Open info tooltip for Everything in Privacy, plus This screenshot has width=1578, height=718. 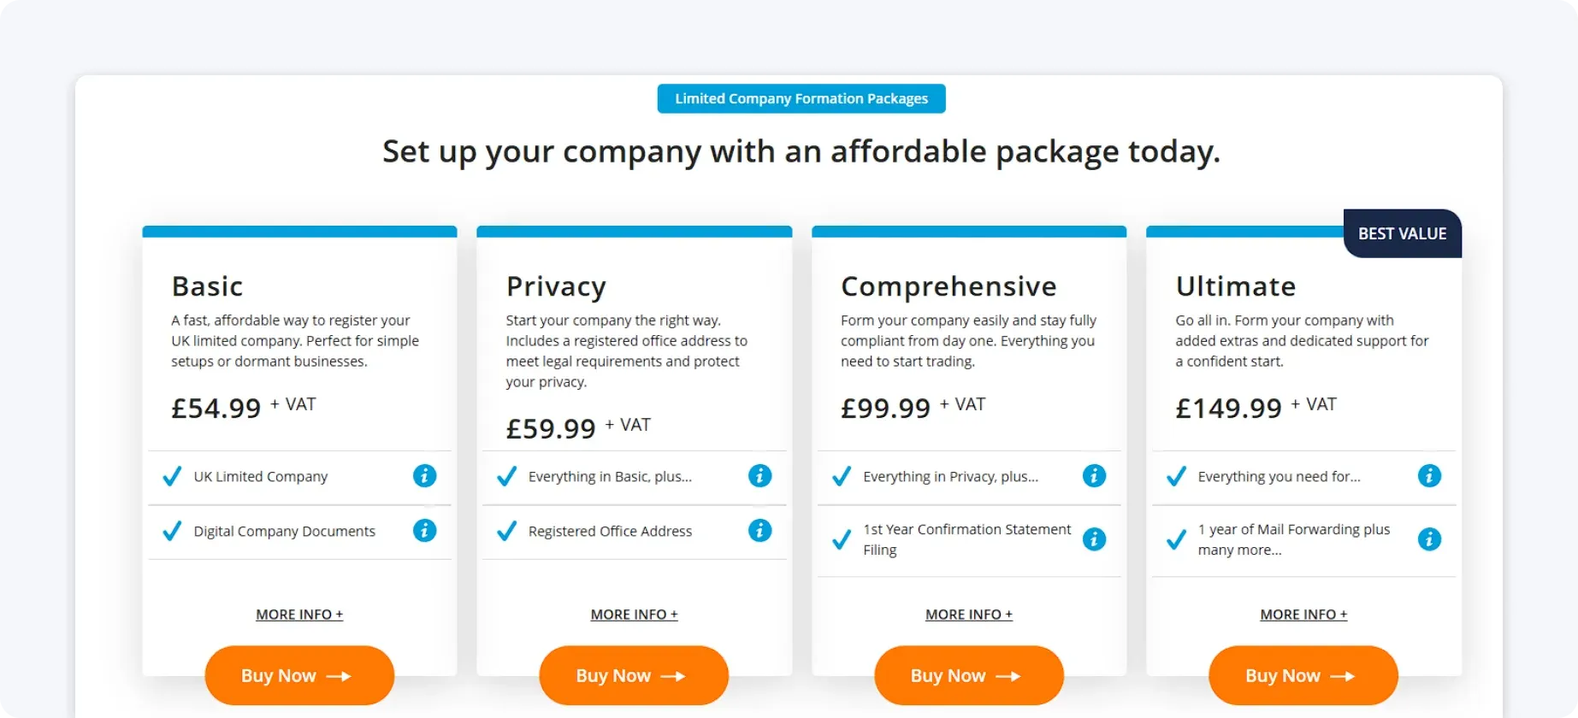(x=1094, y=476)
